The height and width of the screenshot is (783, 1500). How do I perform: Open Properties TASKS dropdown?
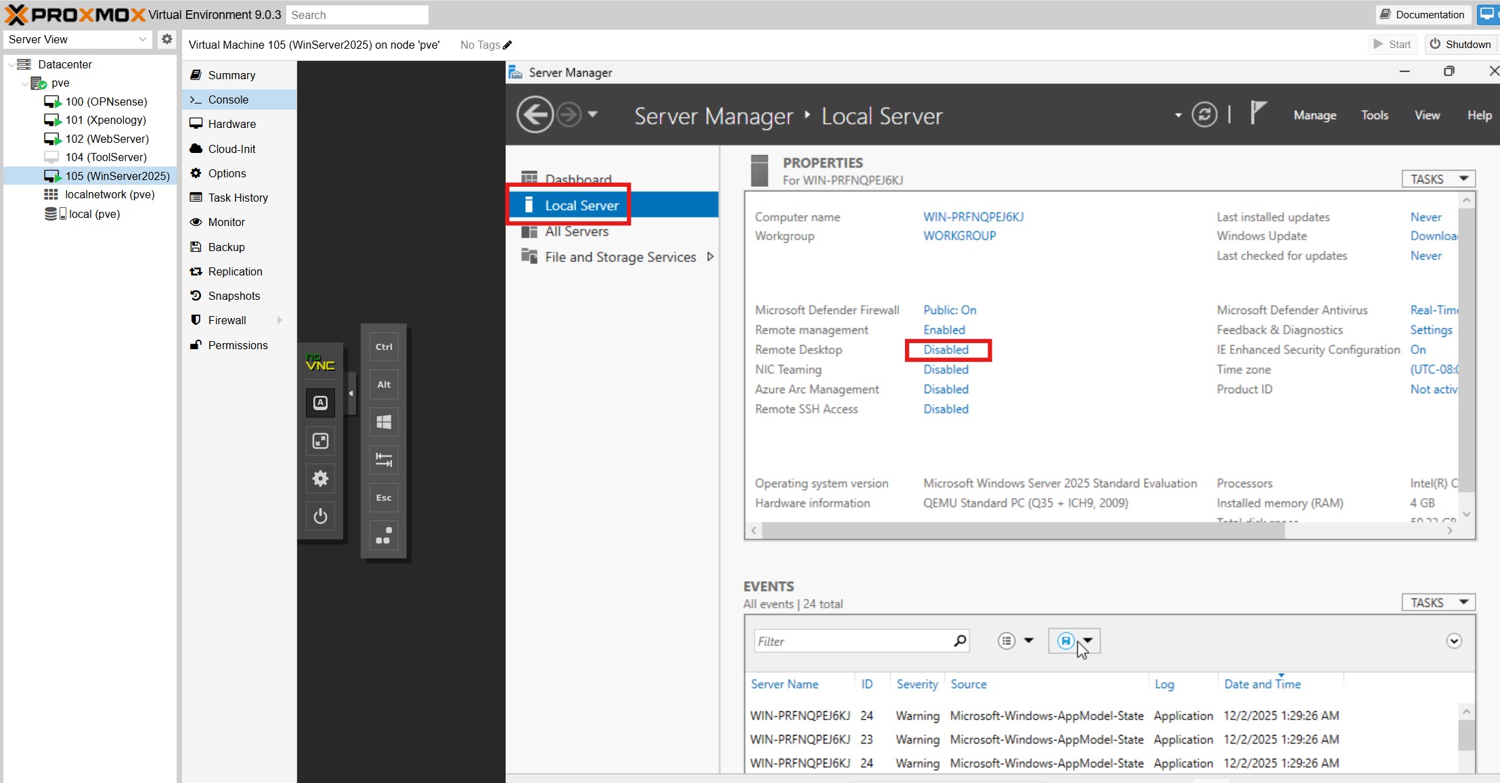[1438, 179]
